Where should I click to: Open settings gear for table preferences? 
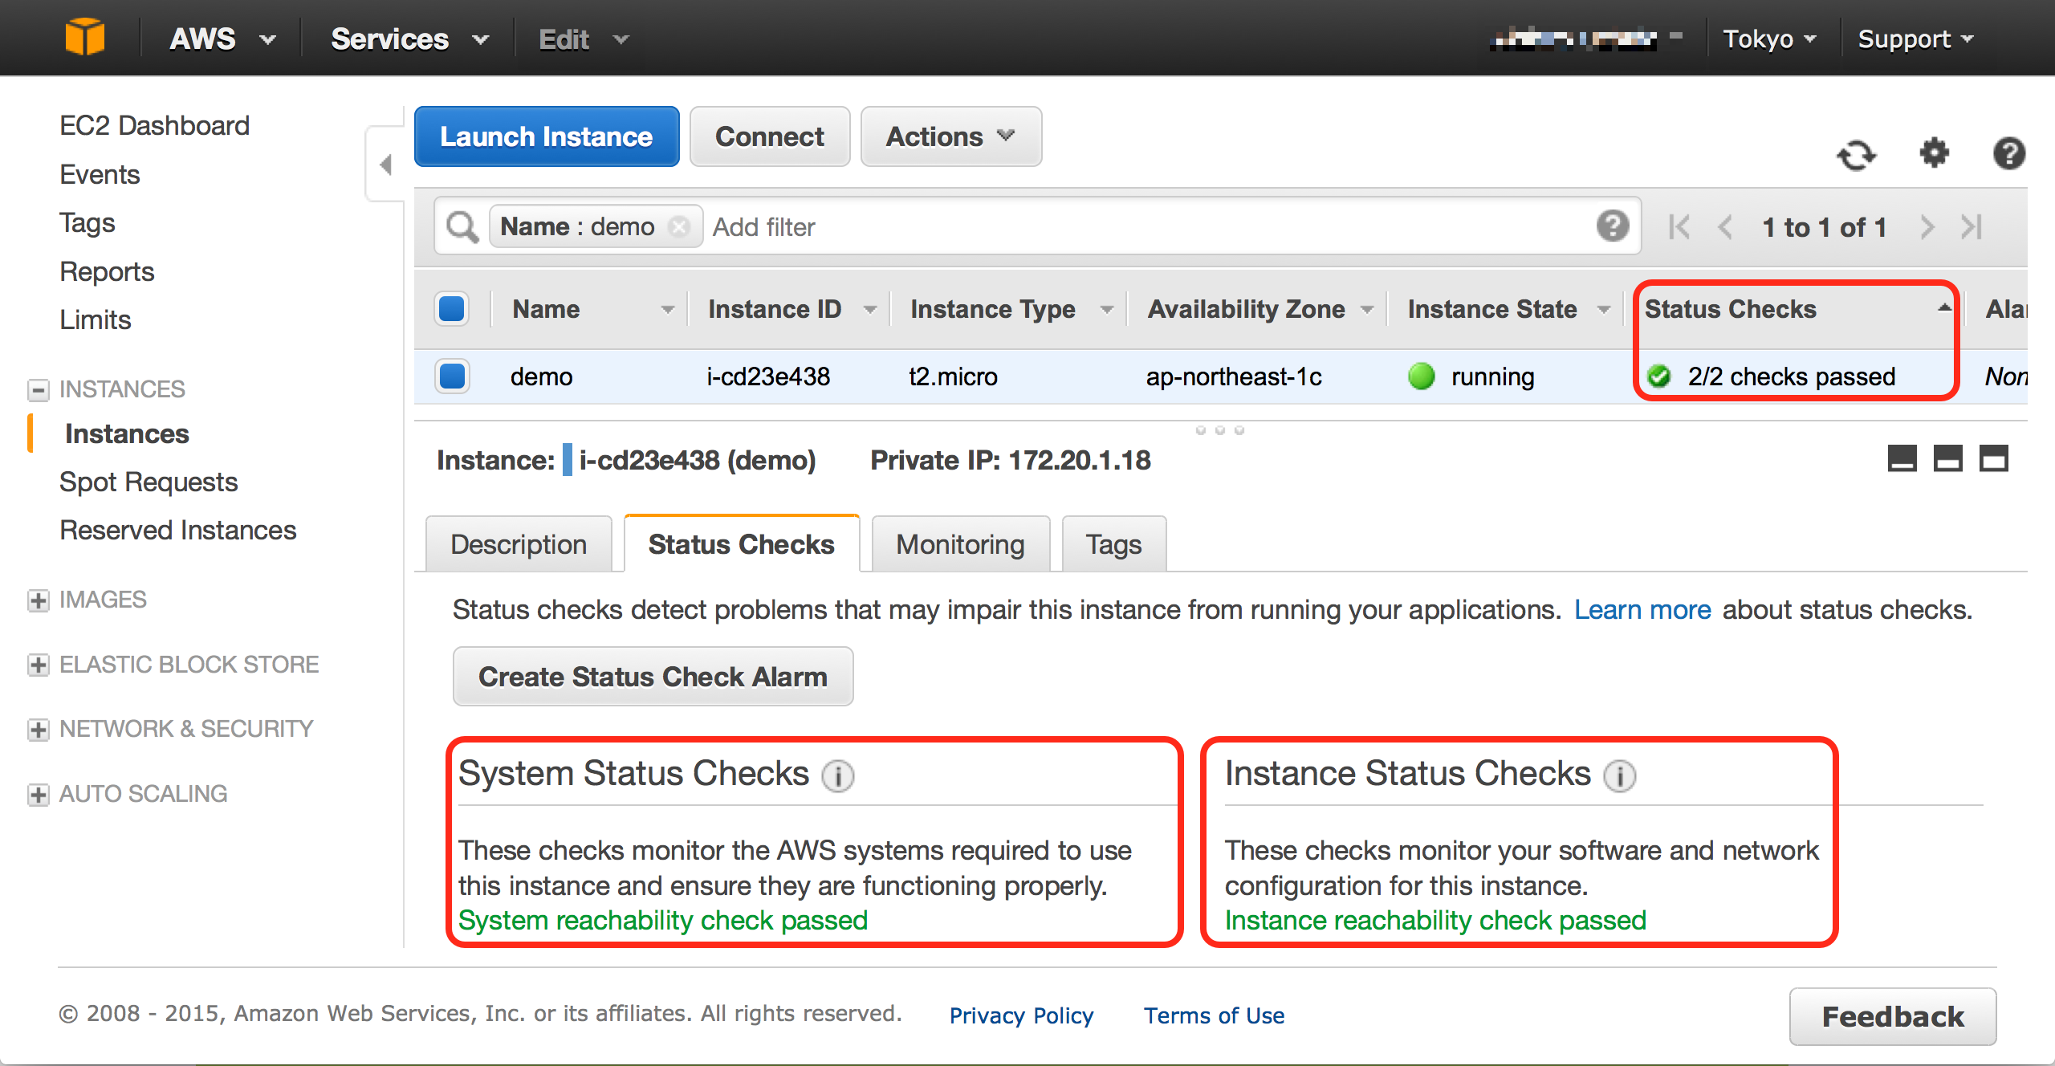1934,153
